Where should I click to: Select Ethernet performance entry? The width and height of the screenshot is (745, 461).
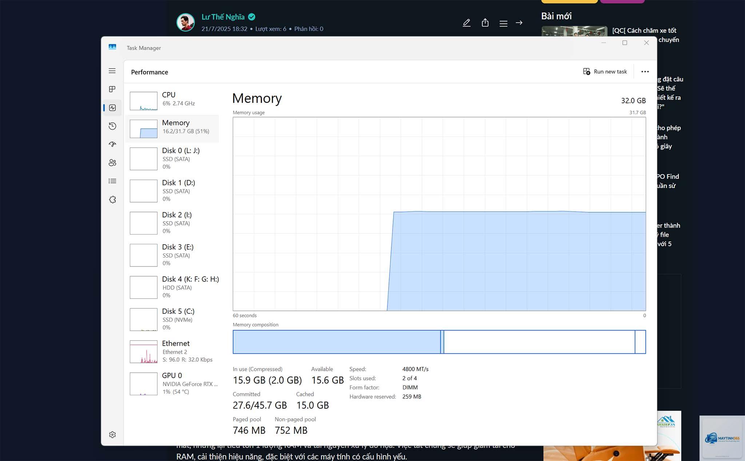pos(172,351)
